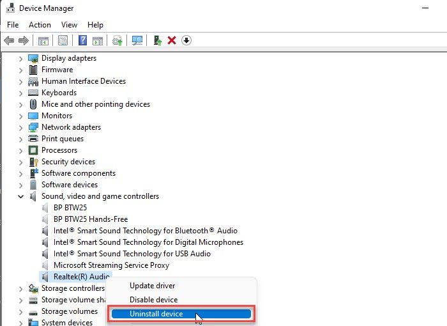Click the Human Interface Devices icon

coord(33,81)
